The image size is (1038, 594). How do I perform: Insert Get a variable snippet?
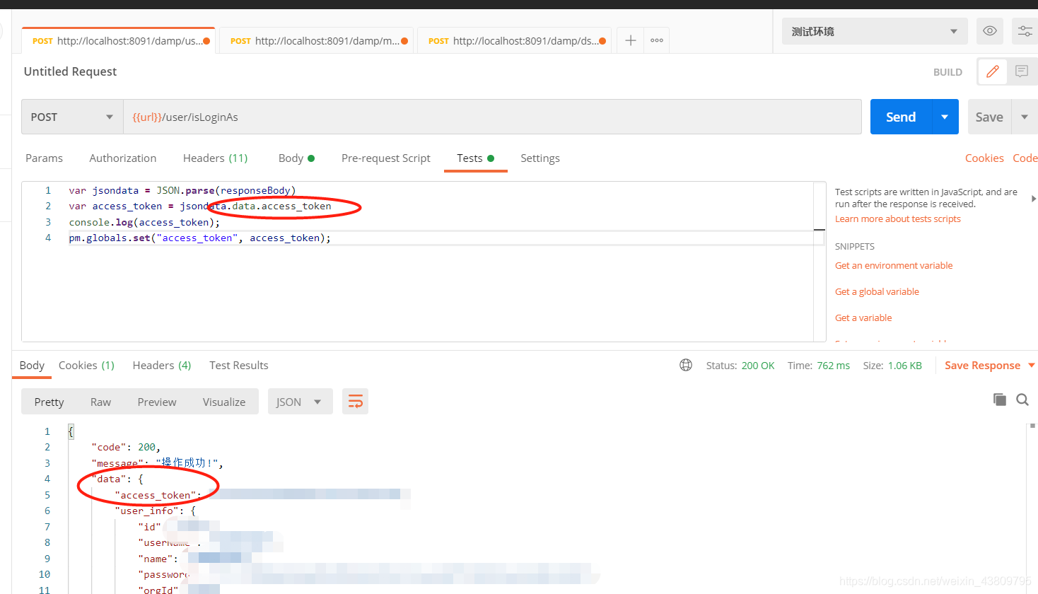coord(863,318)
